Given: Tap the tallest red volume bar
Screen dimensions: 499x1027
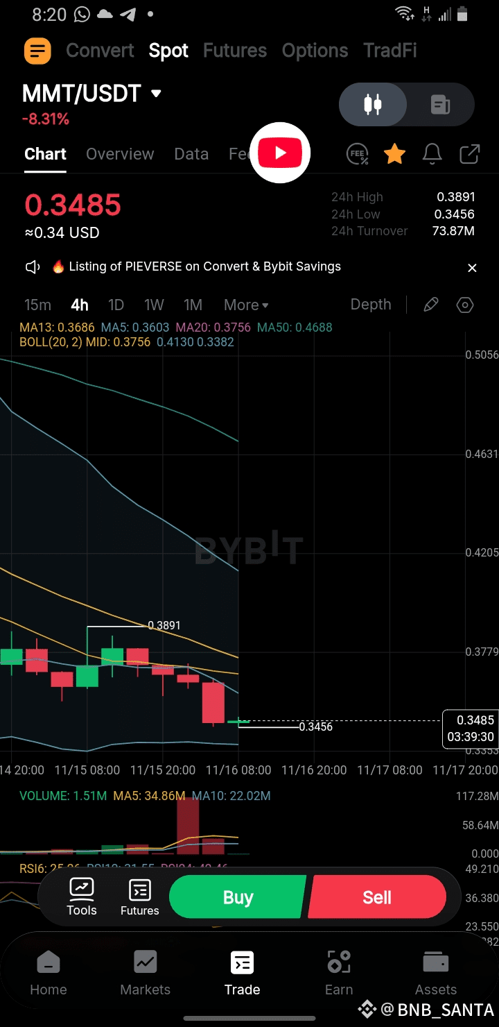Looking at the screenshot, I should pyautogui.click(x=188, y=826).
